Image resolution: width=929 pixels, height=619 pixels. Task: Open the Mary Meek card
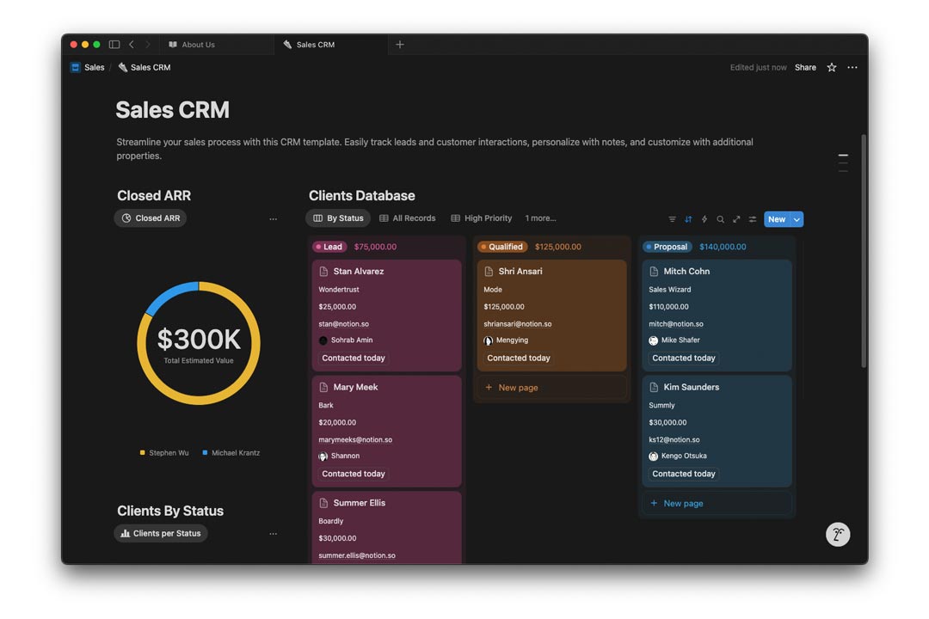[x=387, y=431]
